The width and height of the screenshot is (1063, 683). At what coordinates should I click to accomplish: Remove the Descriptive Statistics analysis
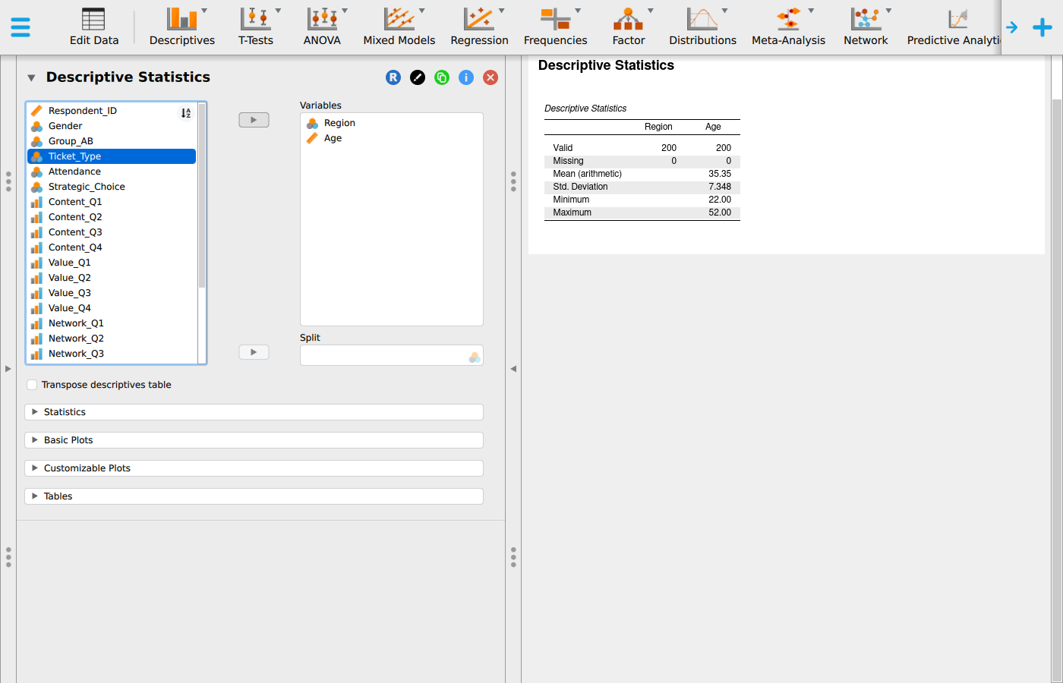(x=490, y=77)
